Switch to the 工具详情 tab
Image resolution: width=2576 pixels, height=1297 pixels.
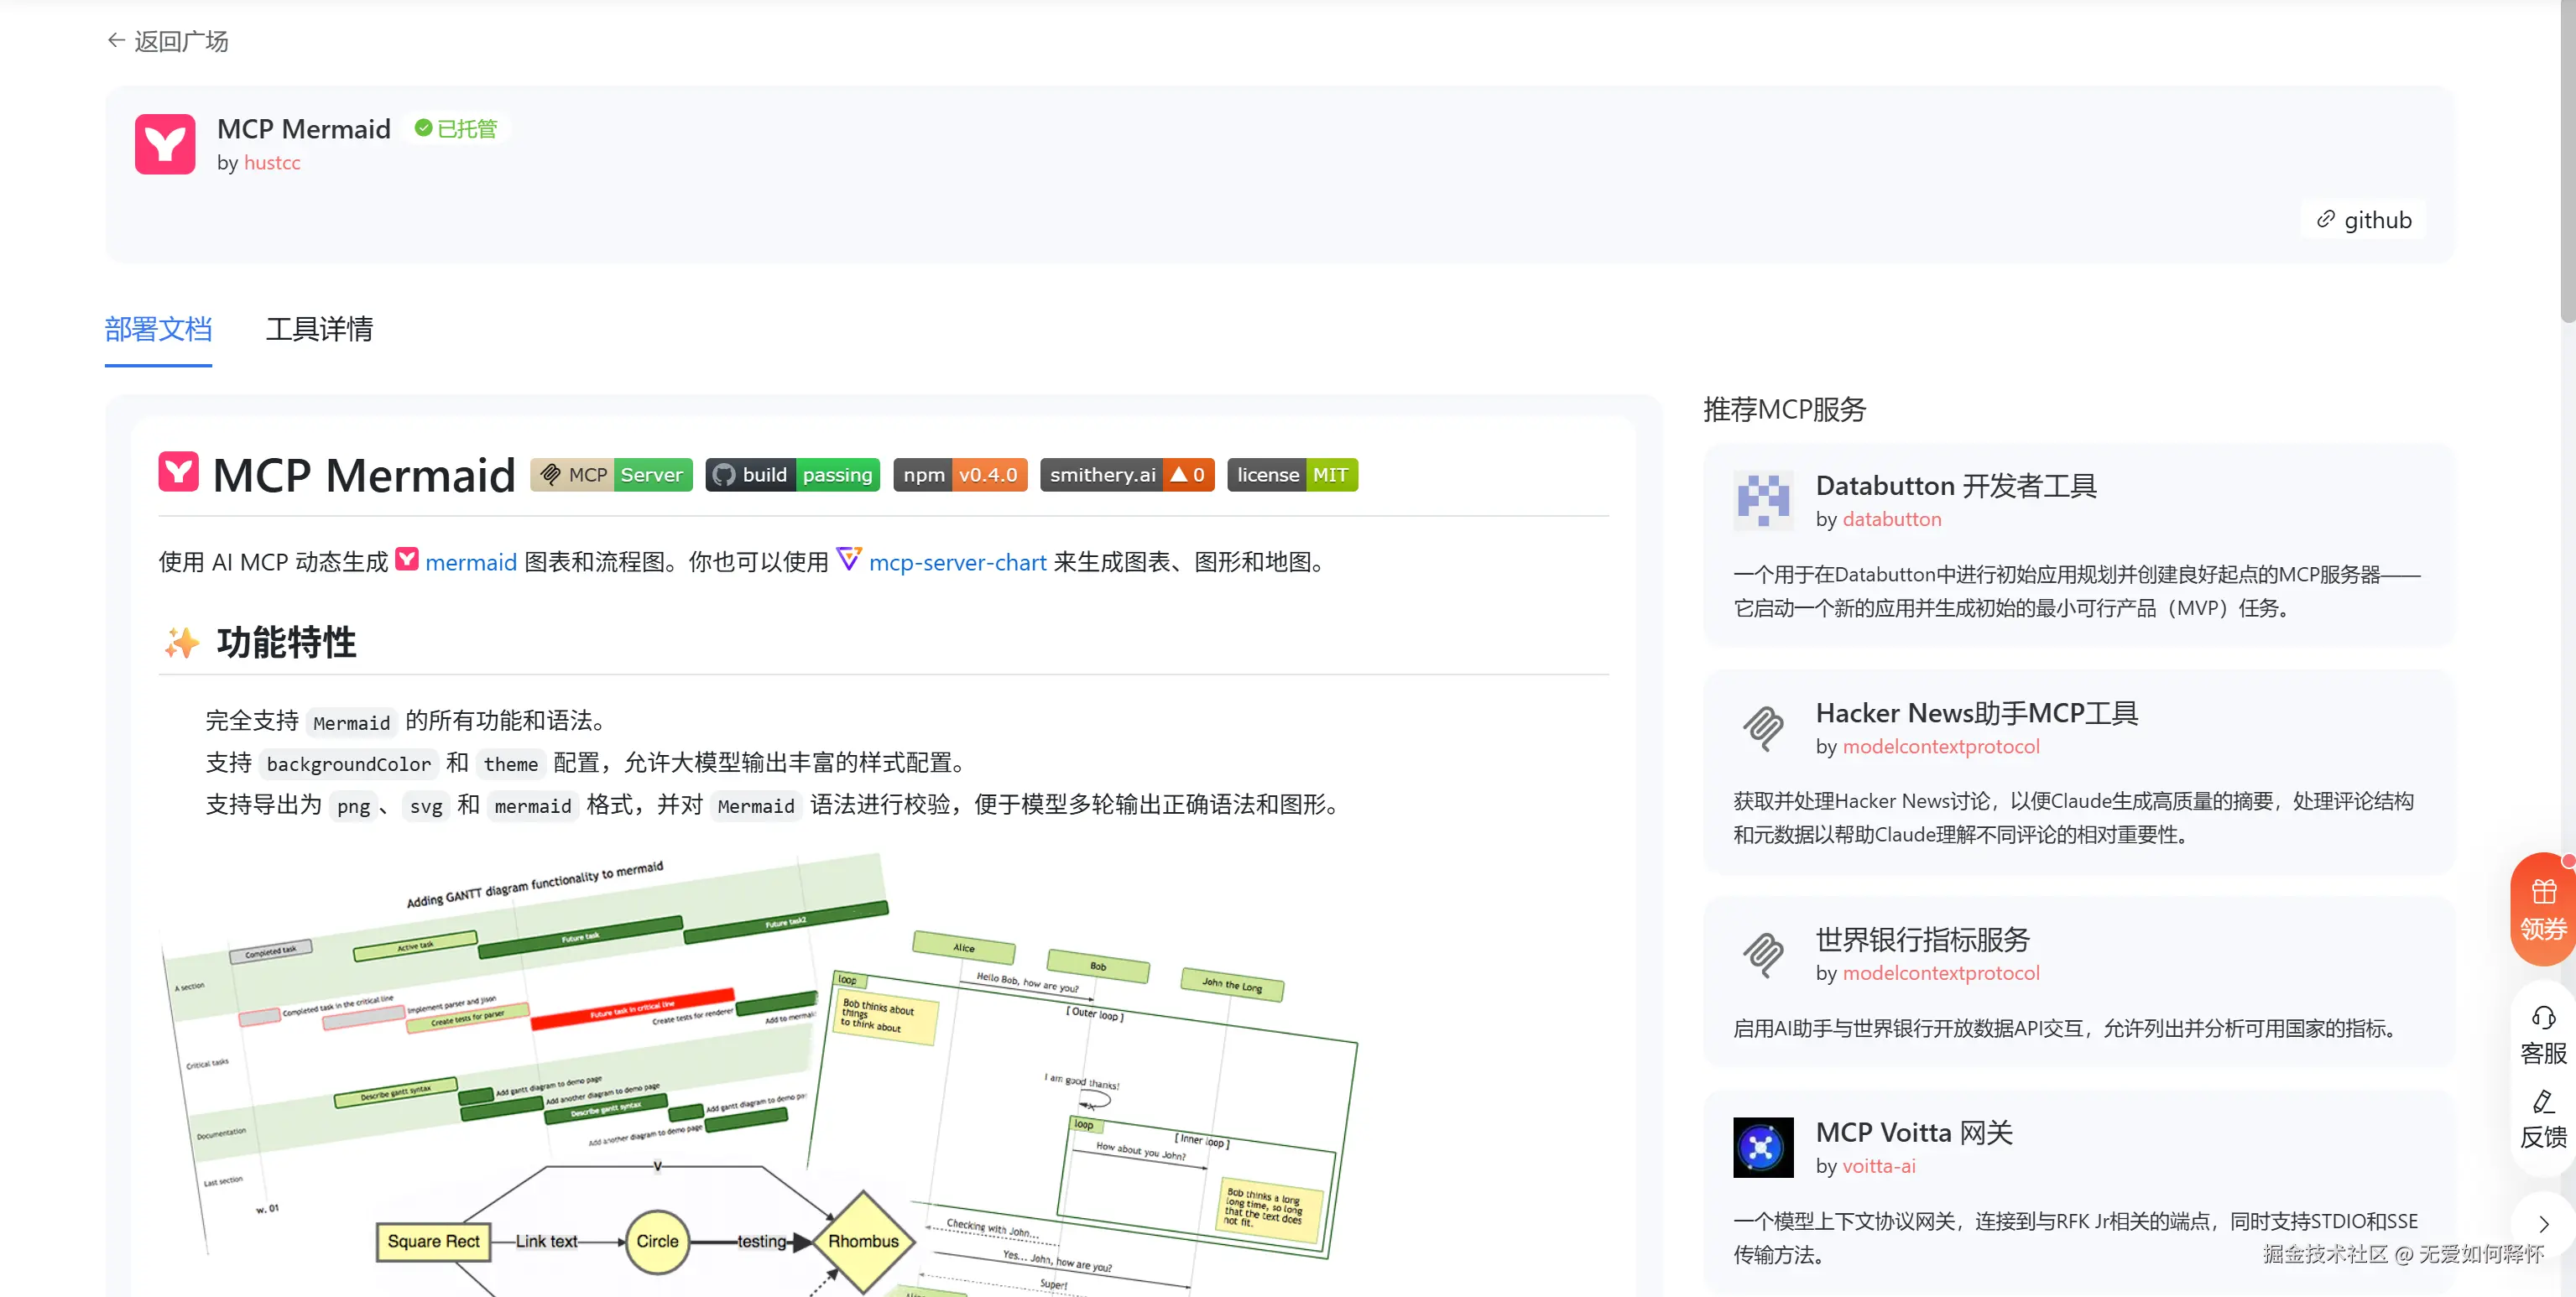[x=319, y=329]
